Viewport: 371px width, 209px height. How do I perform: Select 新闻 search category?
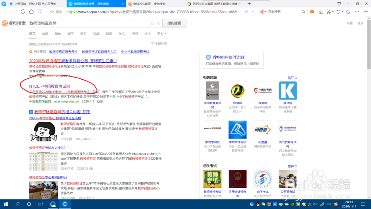[x=45, y=34]
